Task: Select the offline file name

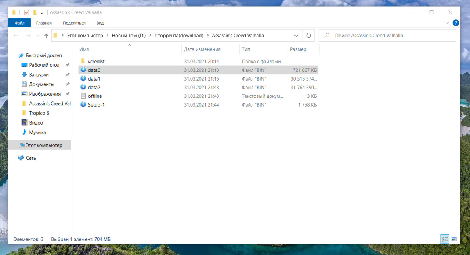Action: click(x=95, y=96)
